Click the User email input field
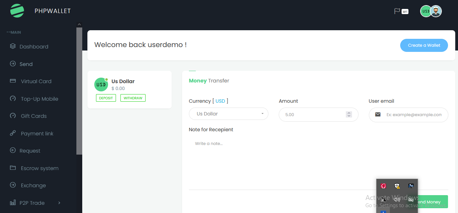This screenshot has height=213, width=458. click(x=414, y=115)
